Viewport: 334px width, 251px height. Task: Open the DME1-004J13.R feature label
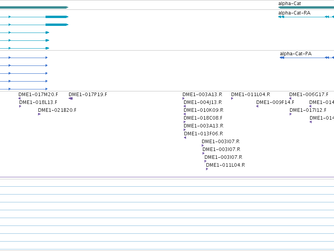(203, 102)
